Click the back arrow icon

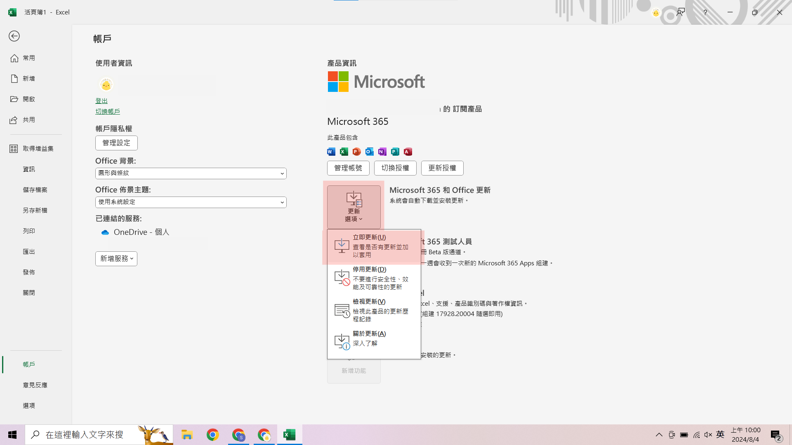[x=14, y=36]
